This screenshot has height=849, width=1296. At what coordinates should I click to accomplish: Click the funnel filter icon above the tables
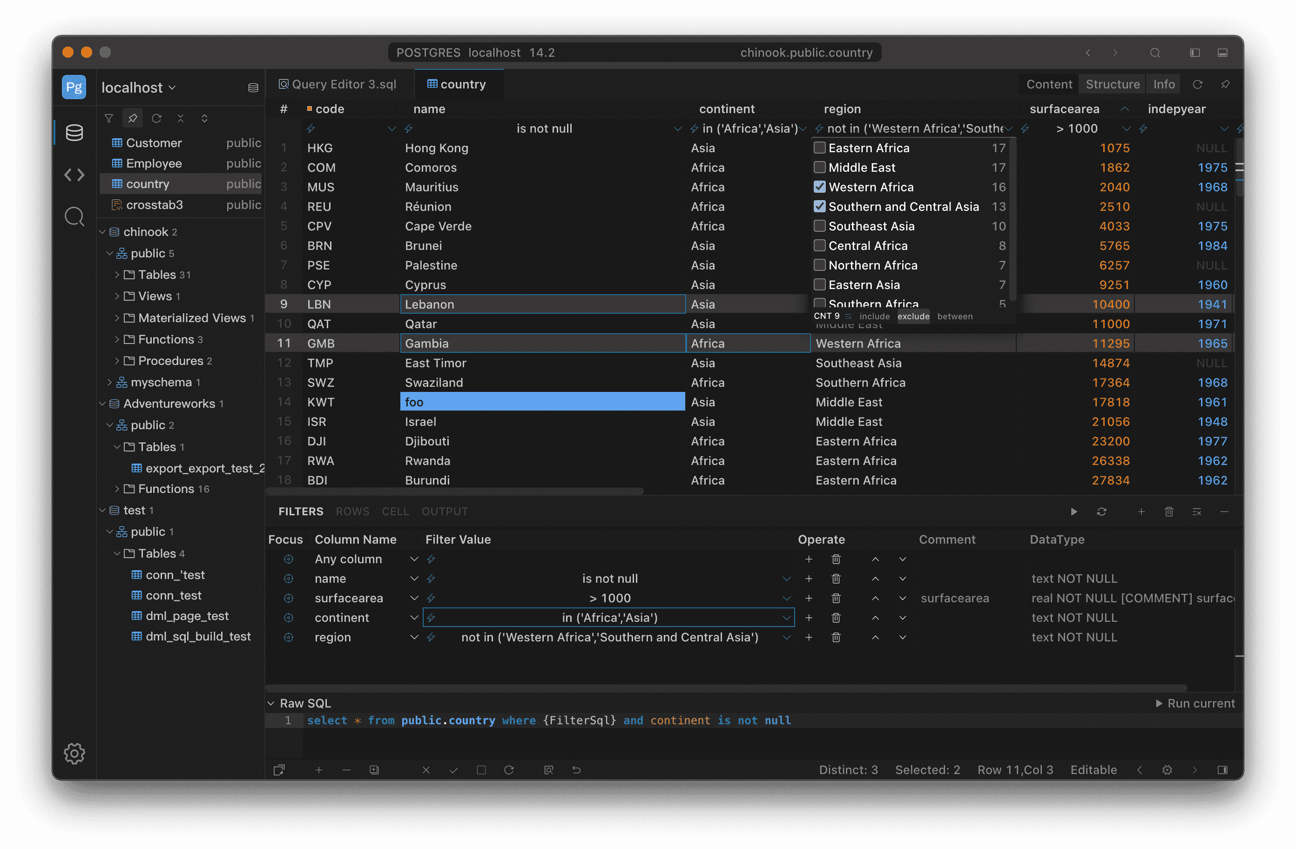109,118
